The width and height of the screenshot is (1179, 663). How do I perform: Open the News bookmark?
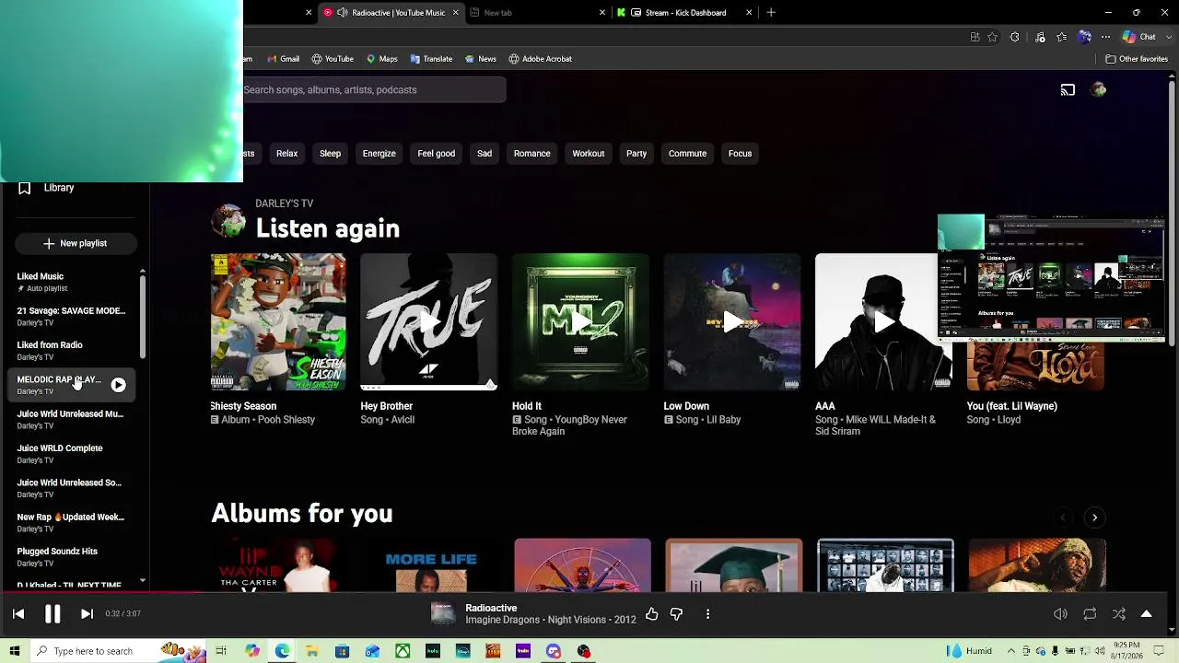coord(480,59)
